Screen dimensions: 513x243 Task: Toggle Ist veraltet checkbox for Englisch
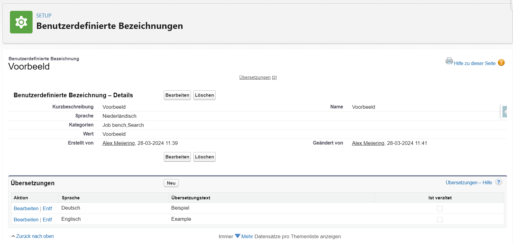click(440, 220)
